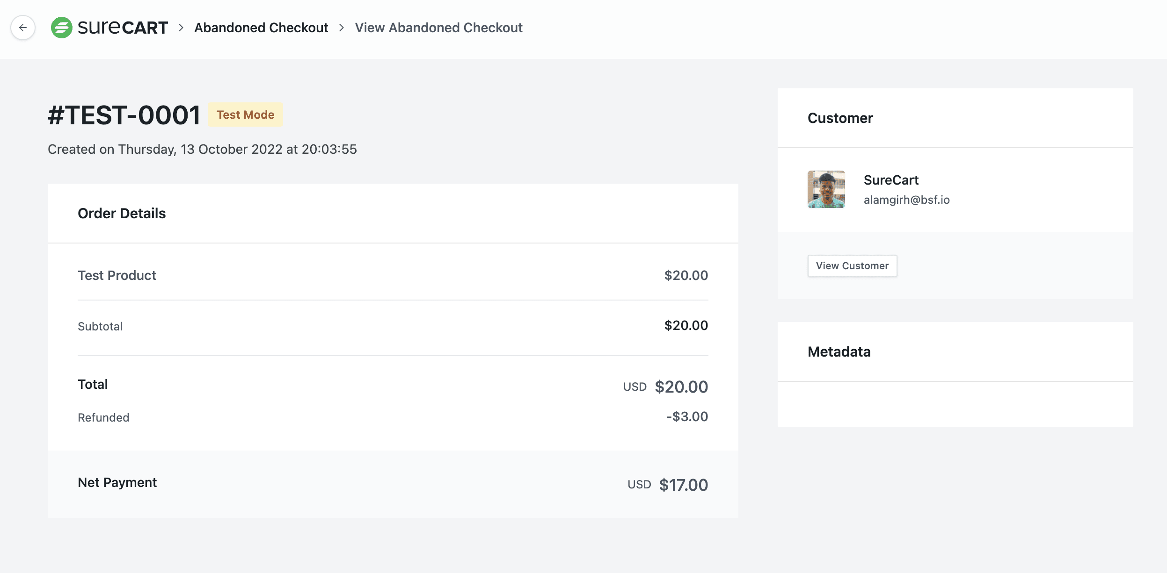The height and width of the screenshot is (573, 1167).
Task: Click the order creation date text
Action: (202, 149)
